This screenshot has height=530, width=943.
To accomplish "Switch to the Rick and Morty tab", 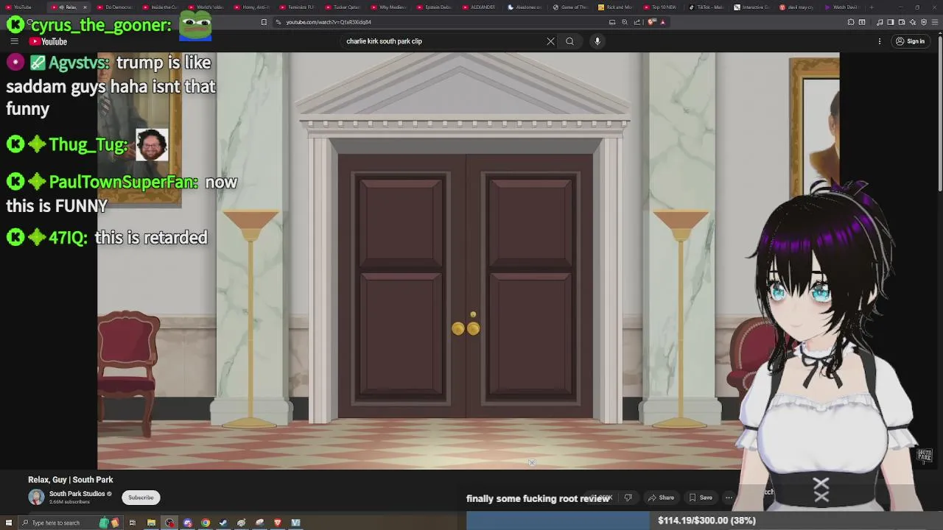I will click(616, 7).
